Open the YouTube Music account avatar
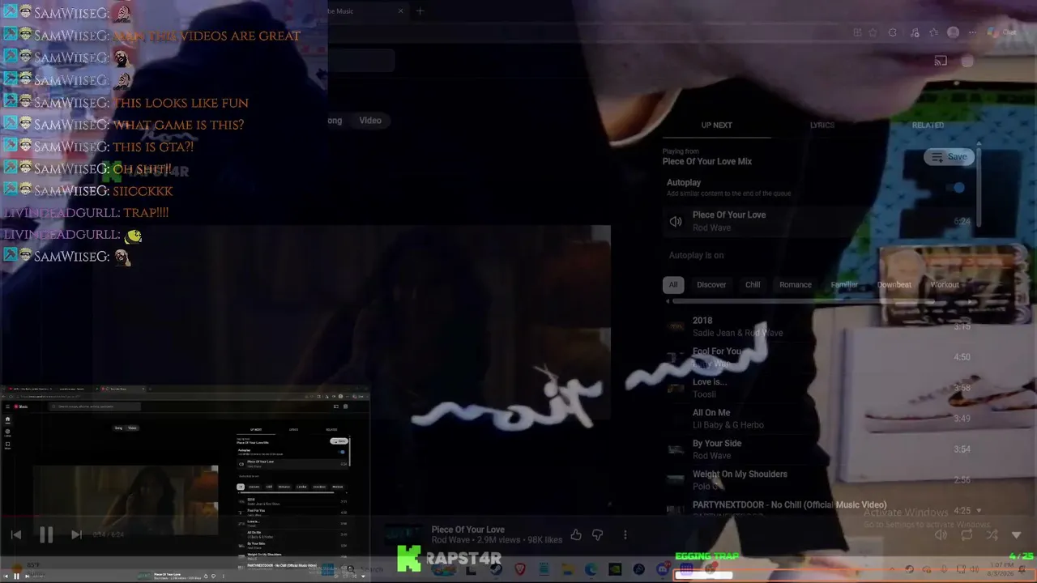 pos(967,61)
